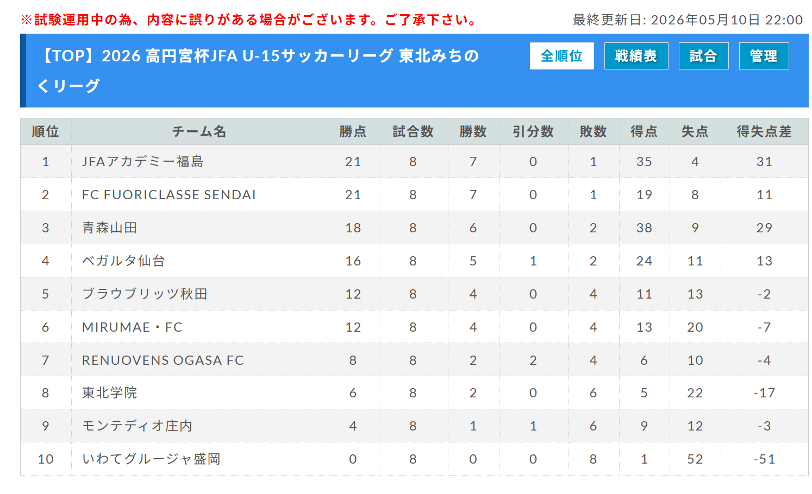
Task: Click the MIRUMAE・FC team row
Action: [414, 327]
